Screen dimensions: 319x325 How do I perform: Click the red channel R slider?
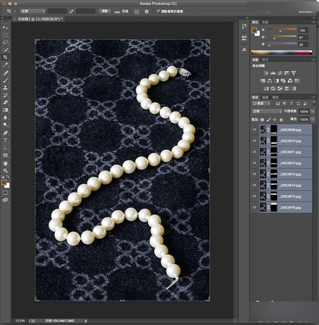(281, 30)
